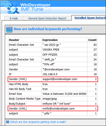Click the IP header cell
106x126 pixels.
(x=25, y=74)
